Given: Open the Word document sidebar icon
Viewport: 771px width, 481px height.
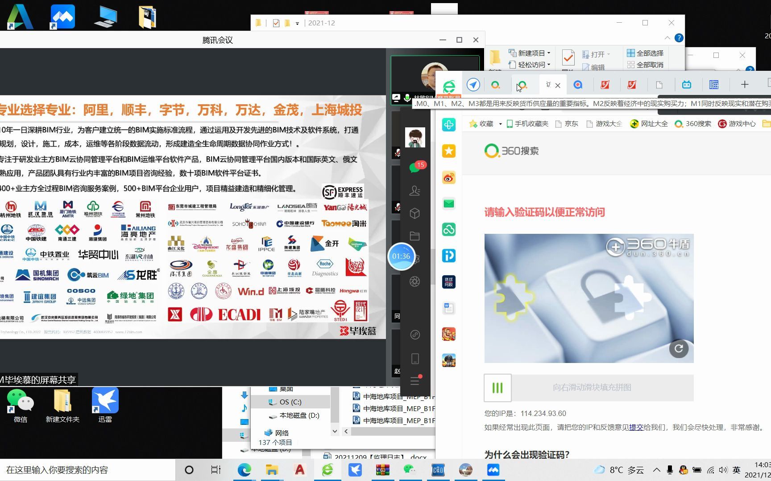Looking at the screenshot, I should click(x=449, y=308).
